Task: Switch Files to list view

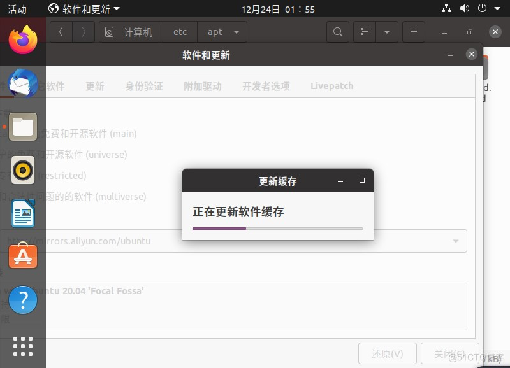Action: (x=365, y=32)
